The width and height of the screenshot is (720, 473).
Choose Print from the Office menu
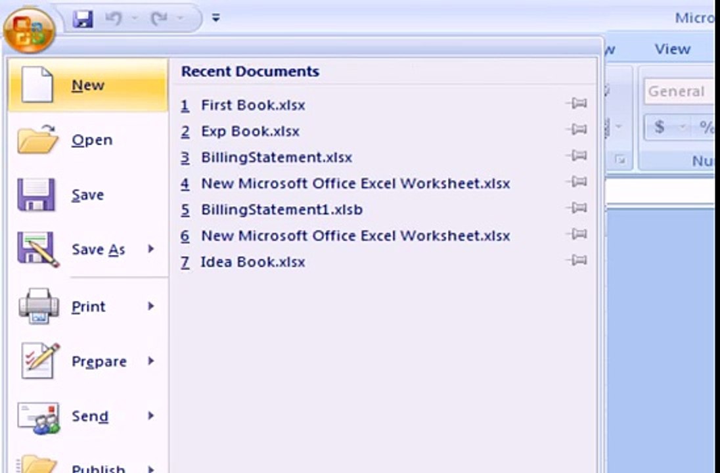(x=88, y=306)
